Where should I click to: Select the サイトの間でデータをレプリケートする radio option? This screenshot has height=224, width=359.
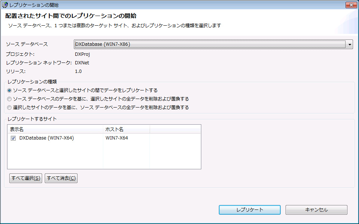[x=9, y=90]
